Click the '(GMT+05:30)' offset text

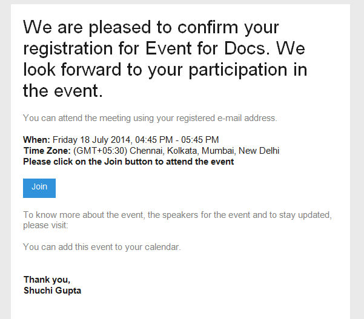click(x=100, y=151)
